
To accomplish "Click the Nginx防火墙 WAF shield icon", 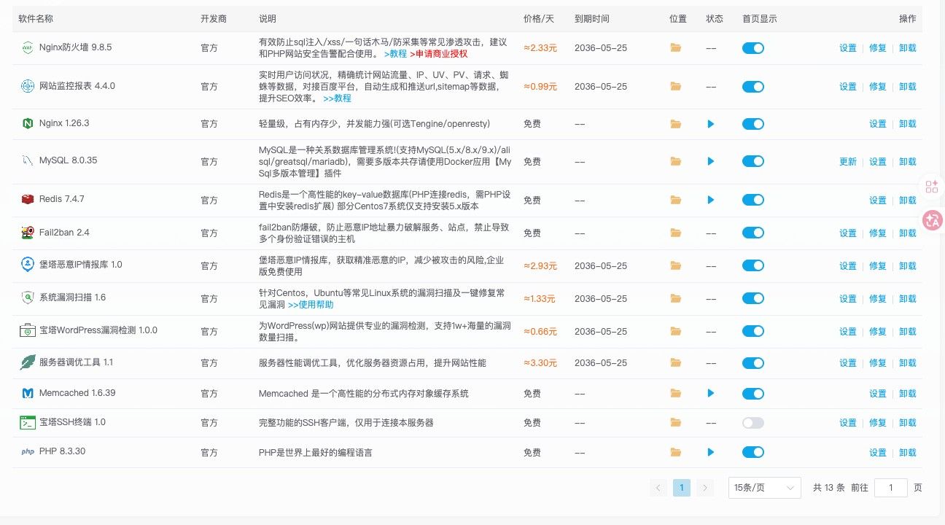I will pos(27,47).
